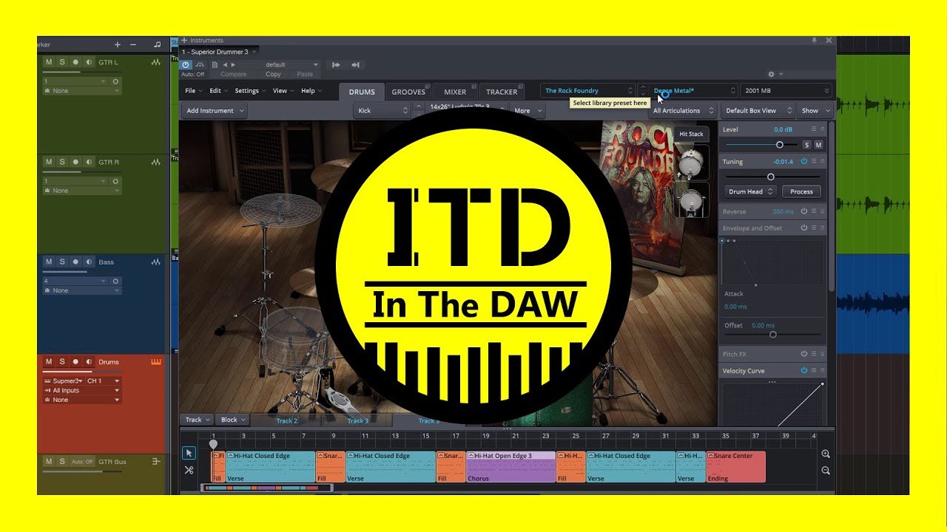Open the Dense Metal preset dropdown
This screenshot has height=532, width=947.
pos(694,91)
